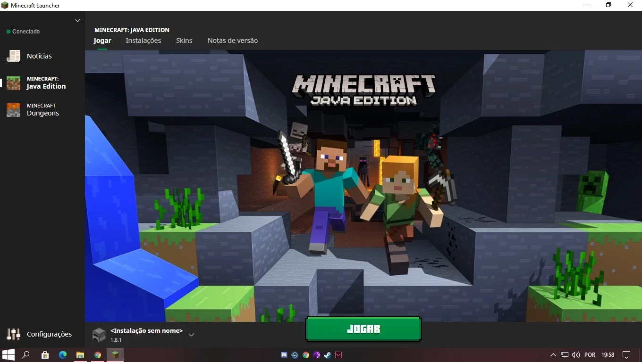This screenshot has height=362, width=642.
Task: Open the Steam icon in the taskbar
Action: click(x=328, y=355)
